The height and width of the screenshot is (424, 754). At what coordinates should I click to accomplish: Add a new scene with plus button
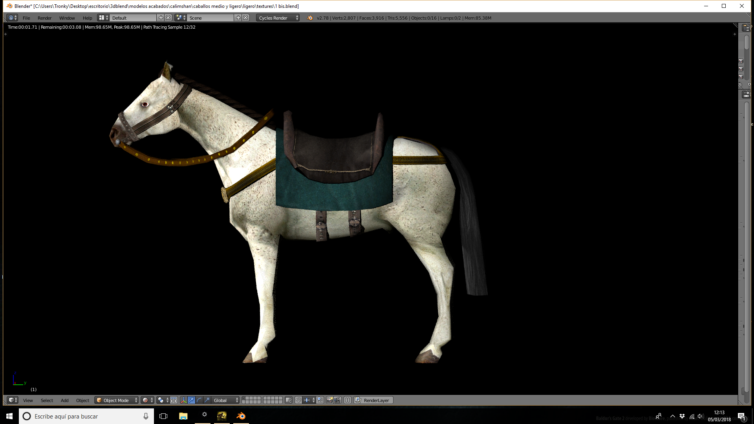(x=238, y=18)
